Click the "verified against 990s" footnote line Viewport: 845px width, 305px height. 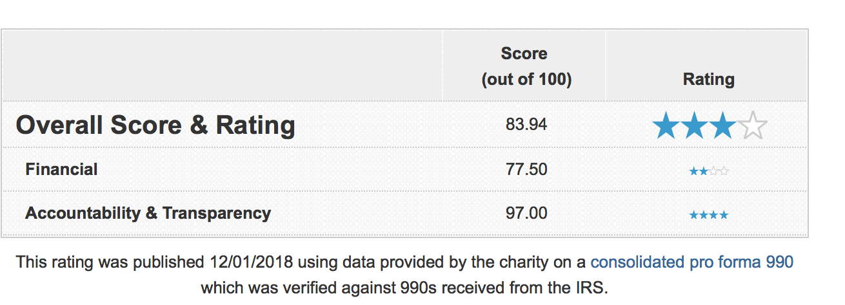click(x=404, y=287)
